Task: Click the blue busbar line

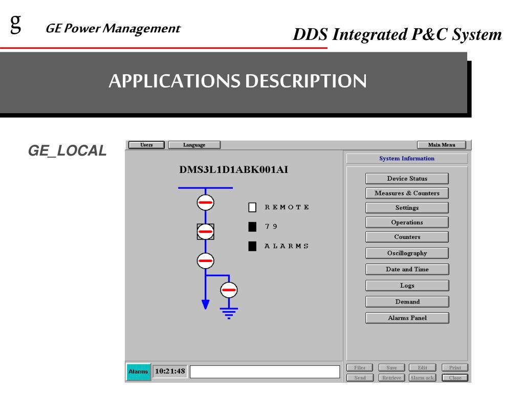Action: [x=205, y=188]
